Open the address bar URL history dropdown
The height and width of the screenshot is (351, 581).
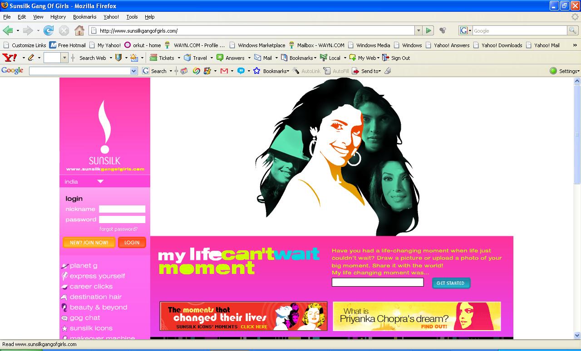(x=418, y=30)
